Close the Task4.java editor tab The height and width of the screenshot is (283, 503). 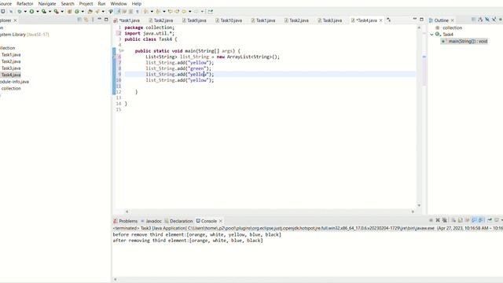point(380,20)
